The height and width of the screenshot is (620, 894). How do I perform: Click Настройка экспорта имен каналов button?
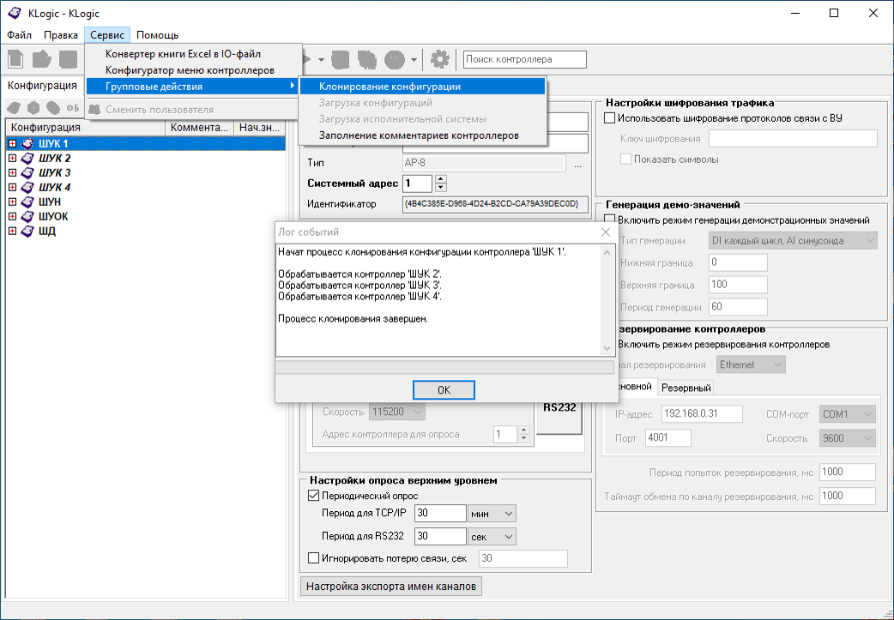pos(391,587)
